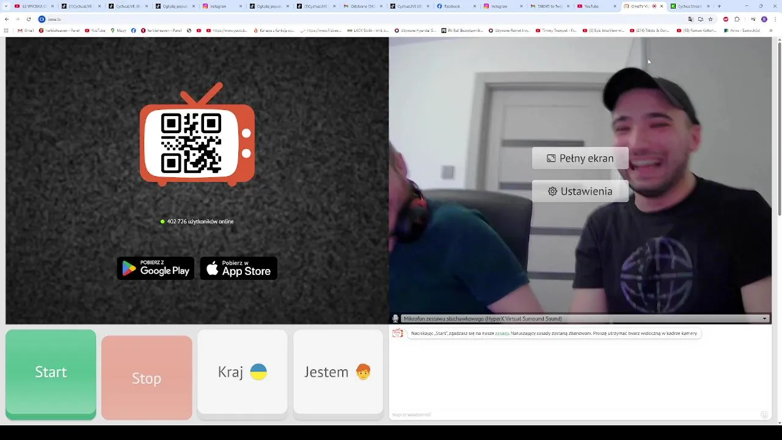Open the Używane Hyundai bookmark

coord(415,30)
